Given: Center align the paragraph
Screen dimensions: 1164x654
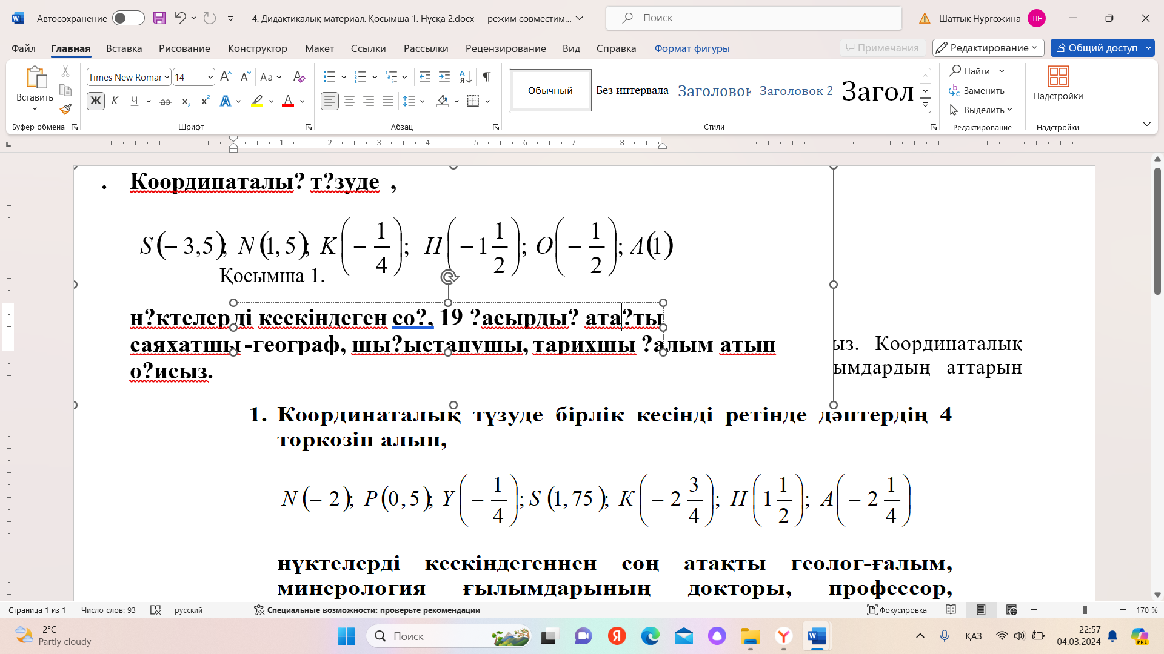Looking at the screenshot, I should pos(349,102).
